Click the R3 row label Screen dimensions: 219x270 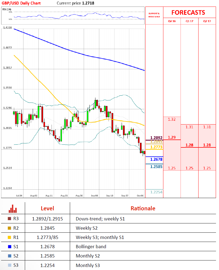pyautogui.click(x=16, y=219)
